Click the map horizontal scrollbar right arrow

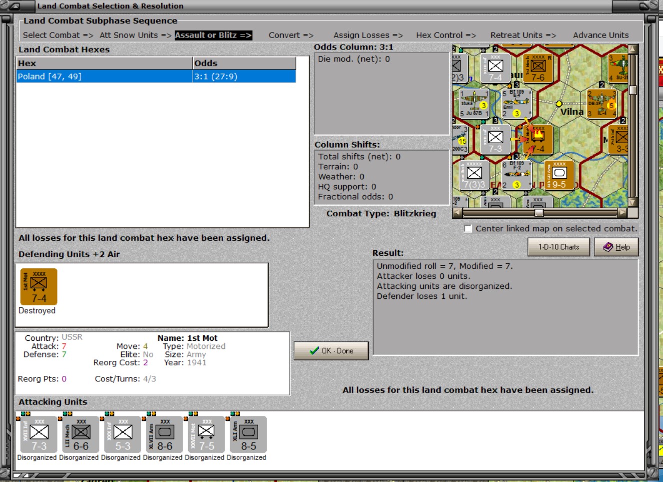622,213
